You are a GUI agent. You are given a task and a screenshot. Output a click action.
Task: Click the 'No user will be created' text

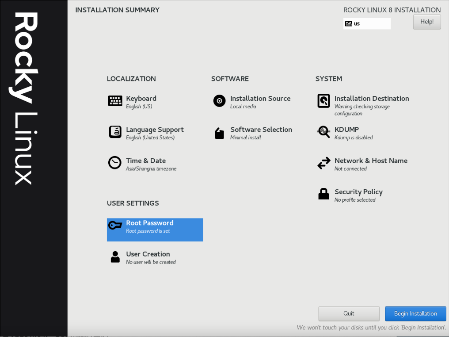[151, 262]
